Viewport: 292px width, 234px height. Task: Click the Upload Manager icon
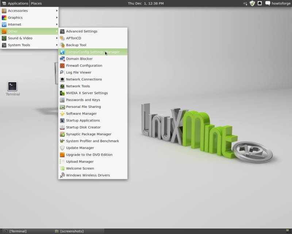point(62,162)
